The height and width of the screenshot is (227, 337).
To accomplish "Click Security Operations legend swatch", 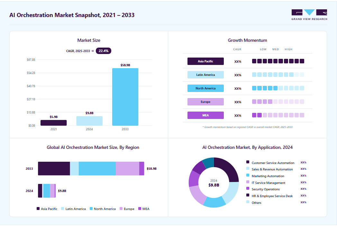I will [x=248, y=188].
